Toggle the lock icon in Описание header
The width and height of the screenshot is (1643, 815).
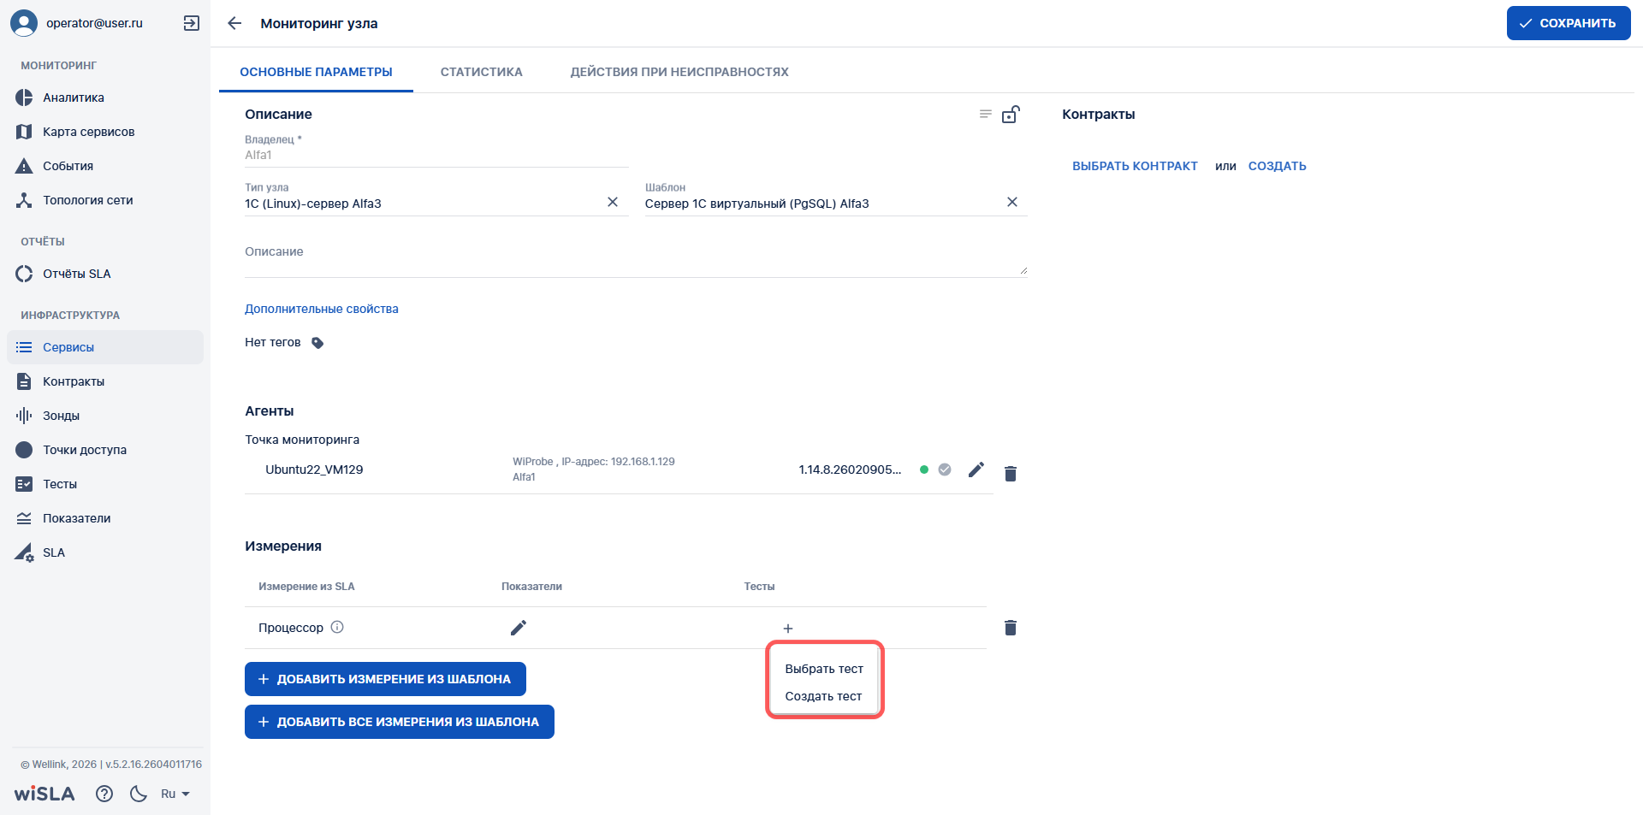(1011, 114)
